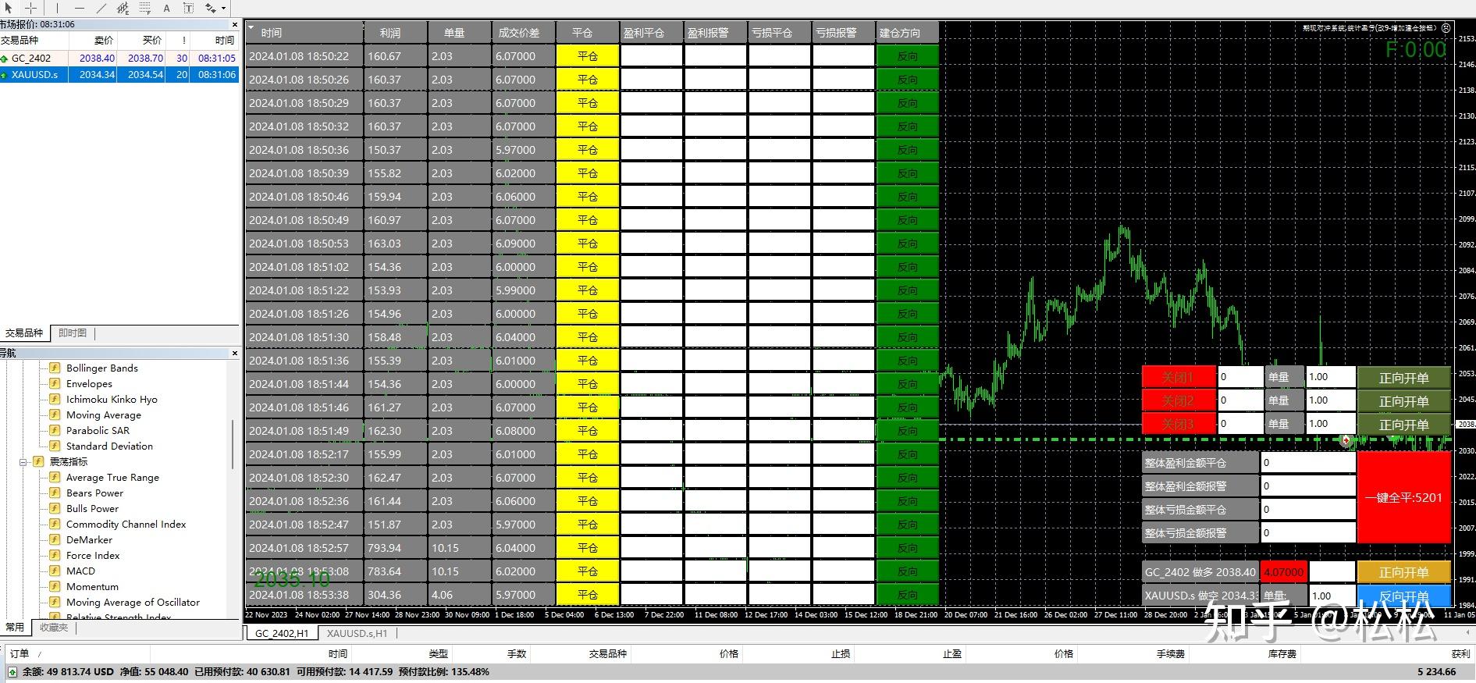
Task: Click 平仓 for the 18:50:22 order
Action: click(x=587, y=56)
